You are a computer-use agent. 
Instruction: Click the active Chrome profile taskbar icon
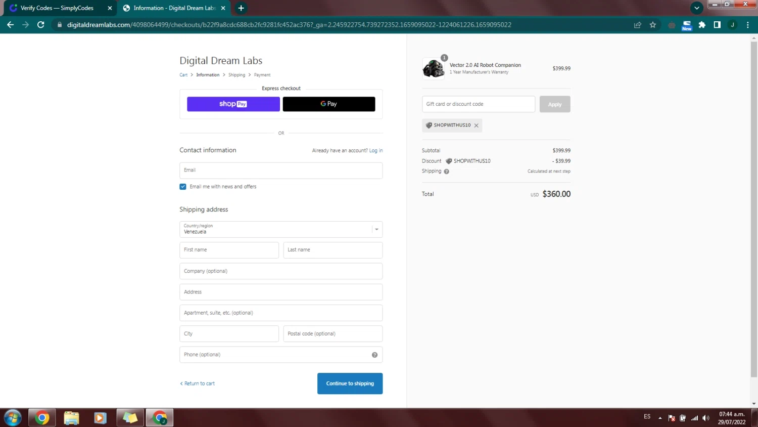160,418
